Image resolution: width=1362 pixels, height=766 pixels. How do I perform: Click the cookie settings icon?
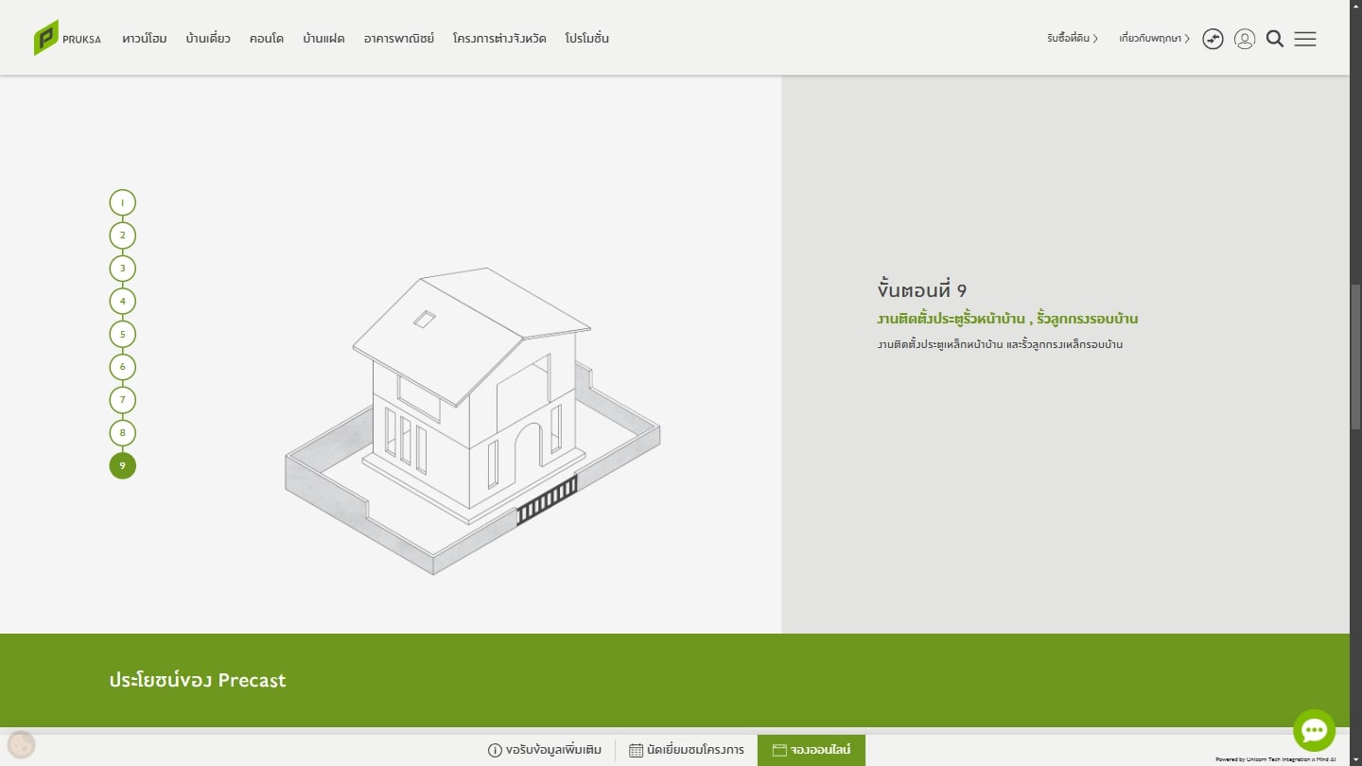click(x=21, y=745)
